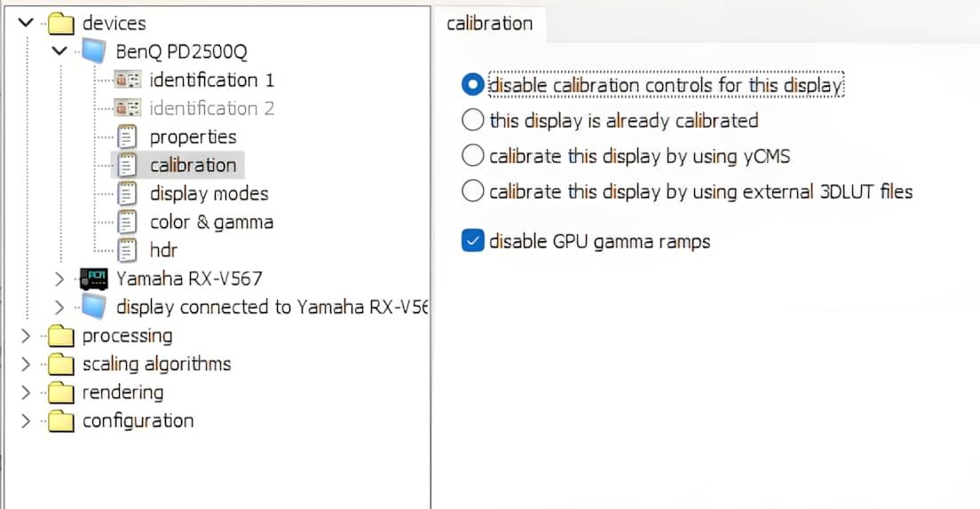Open the rendering tree item
The width and height of the screenshot is (980, 509).
pos(122,392)
